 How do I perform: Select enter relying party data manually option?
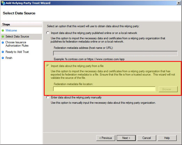coord(48,97)
